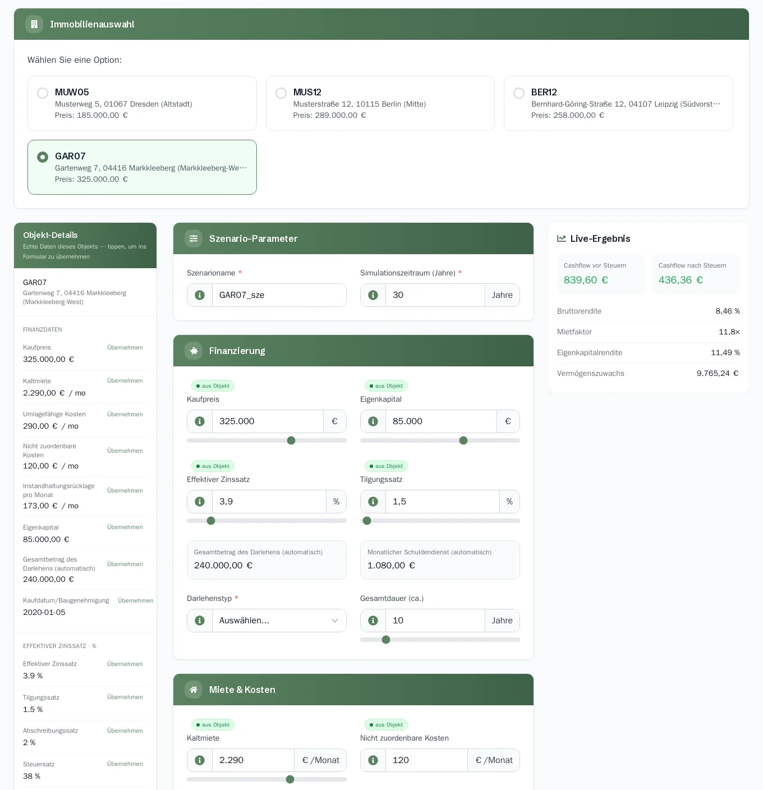Adjust the Kaltmiete slider handle

pyautogui.click(x=290, y=779)
